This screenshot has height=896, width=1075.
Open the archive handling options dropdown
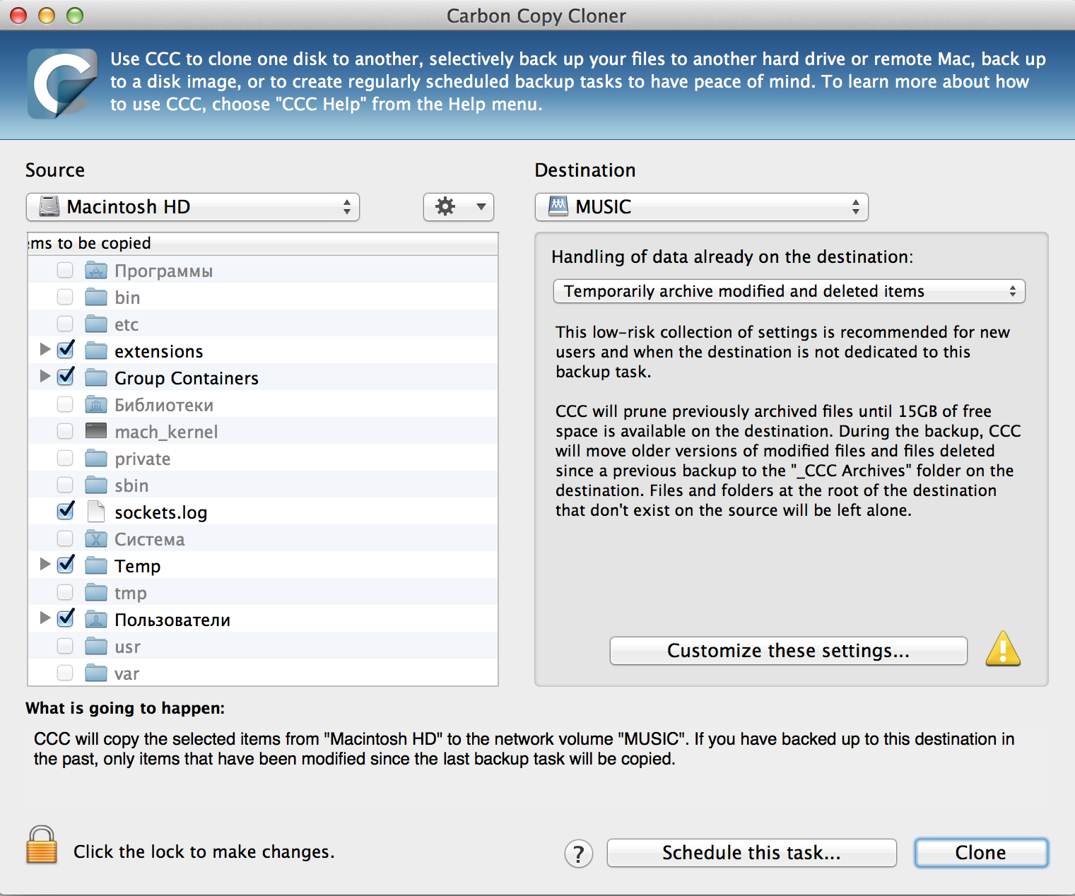[x=789, y=291]
